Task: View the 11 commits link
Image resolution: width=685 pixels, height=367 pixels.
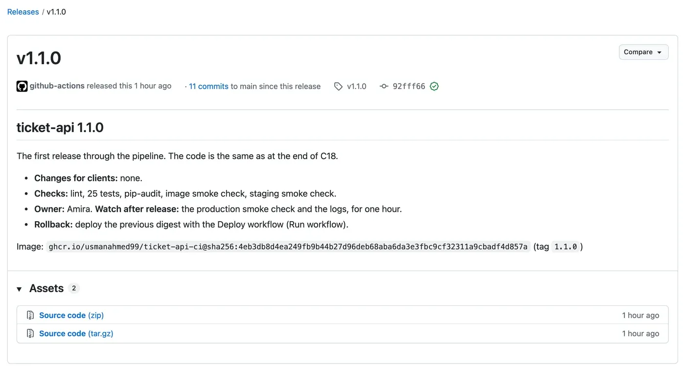Action: point(209,86)
